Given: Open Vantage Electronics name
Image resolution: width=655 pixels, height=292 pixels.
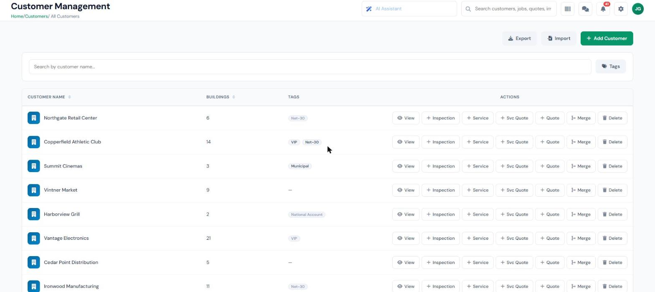Looking at the screenshot, I should [x=66, y=238].
